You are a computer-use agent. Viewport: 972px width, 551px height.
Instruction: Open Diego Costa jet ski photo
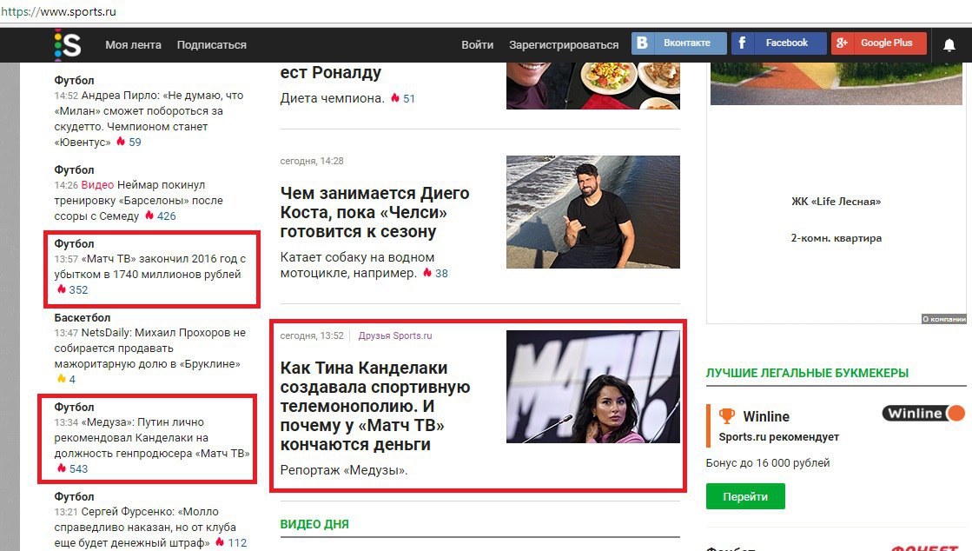(x=592, y=211)
